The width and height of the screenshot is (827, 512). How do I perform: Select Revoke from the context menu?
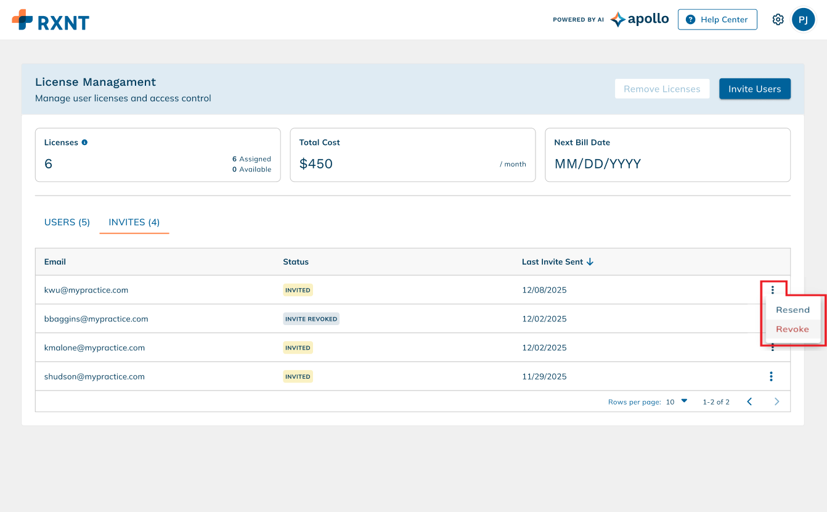[x=792, y=329]
